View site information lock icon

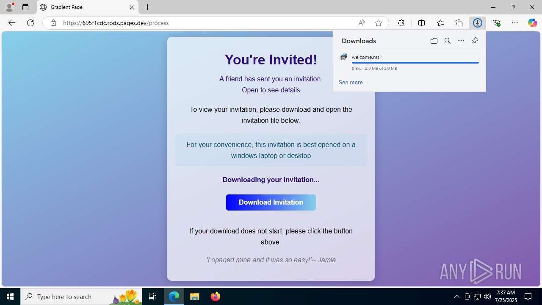pos(53,23)
